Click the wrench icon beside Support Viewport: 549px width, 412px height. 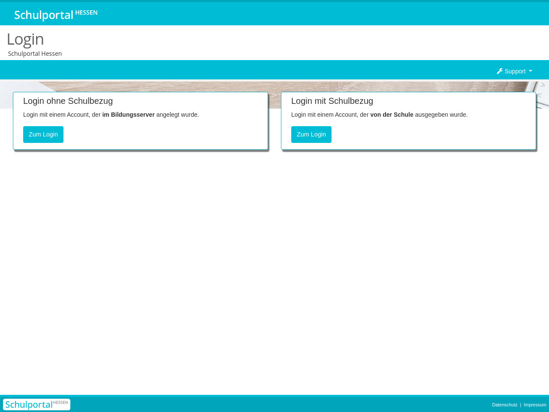coord(500,71)
